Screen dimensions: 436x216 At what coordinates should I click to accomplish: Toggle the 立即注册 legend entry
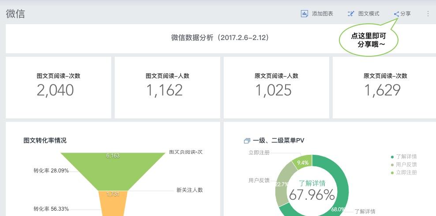click(x=404, y=172)
